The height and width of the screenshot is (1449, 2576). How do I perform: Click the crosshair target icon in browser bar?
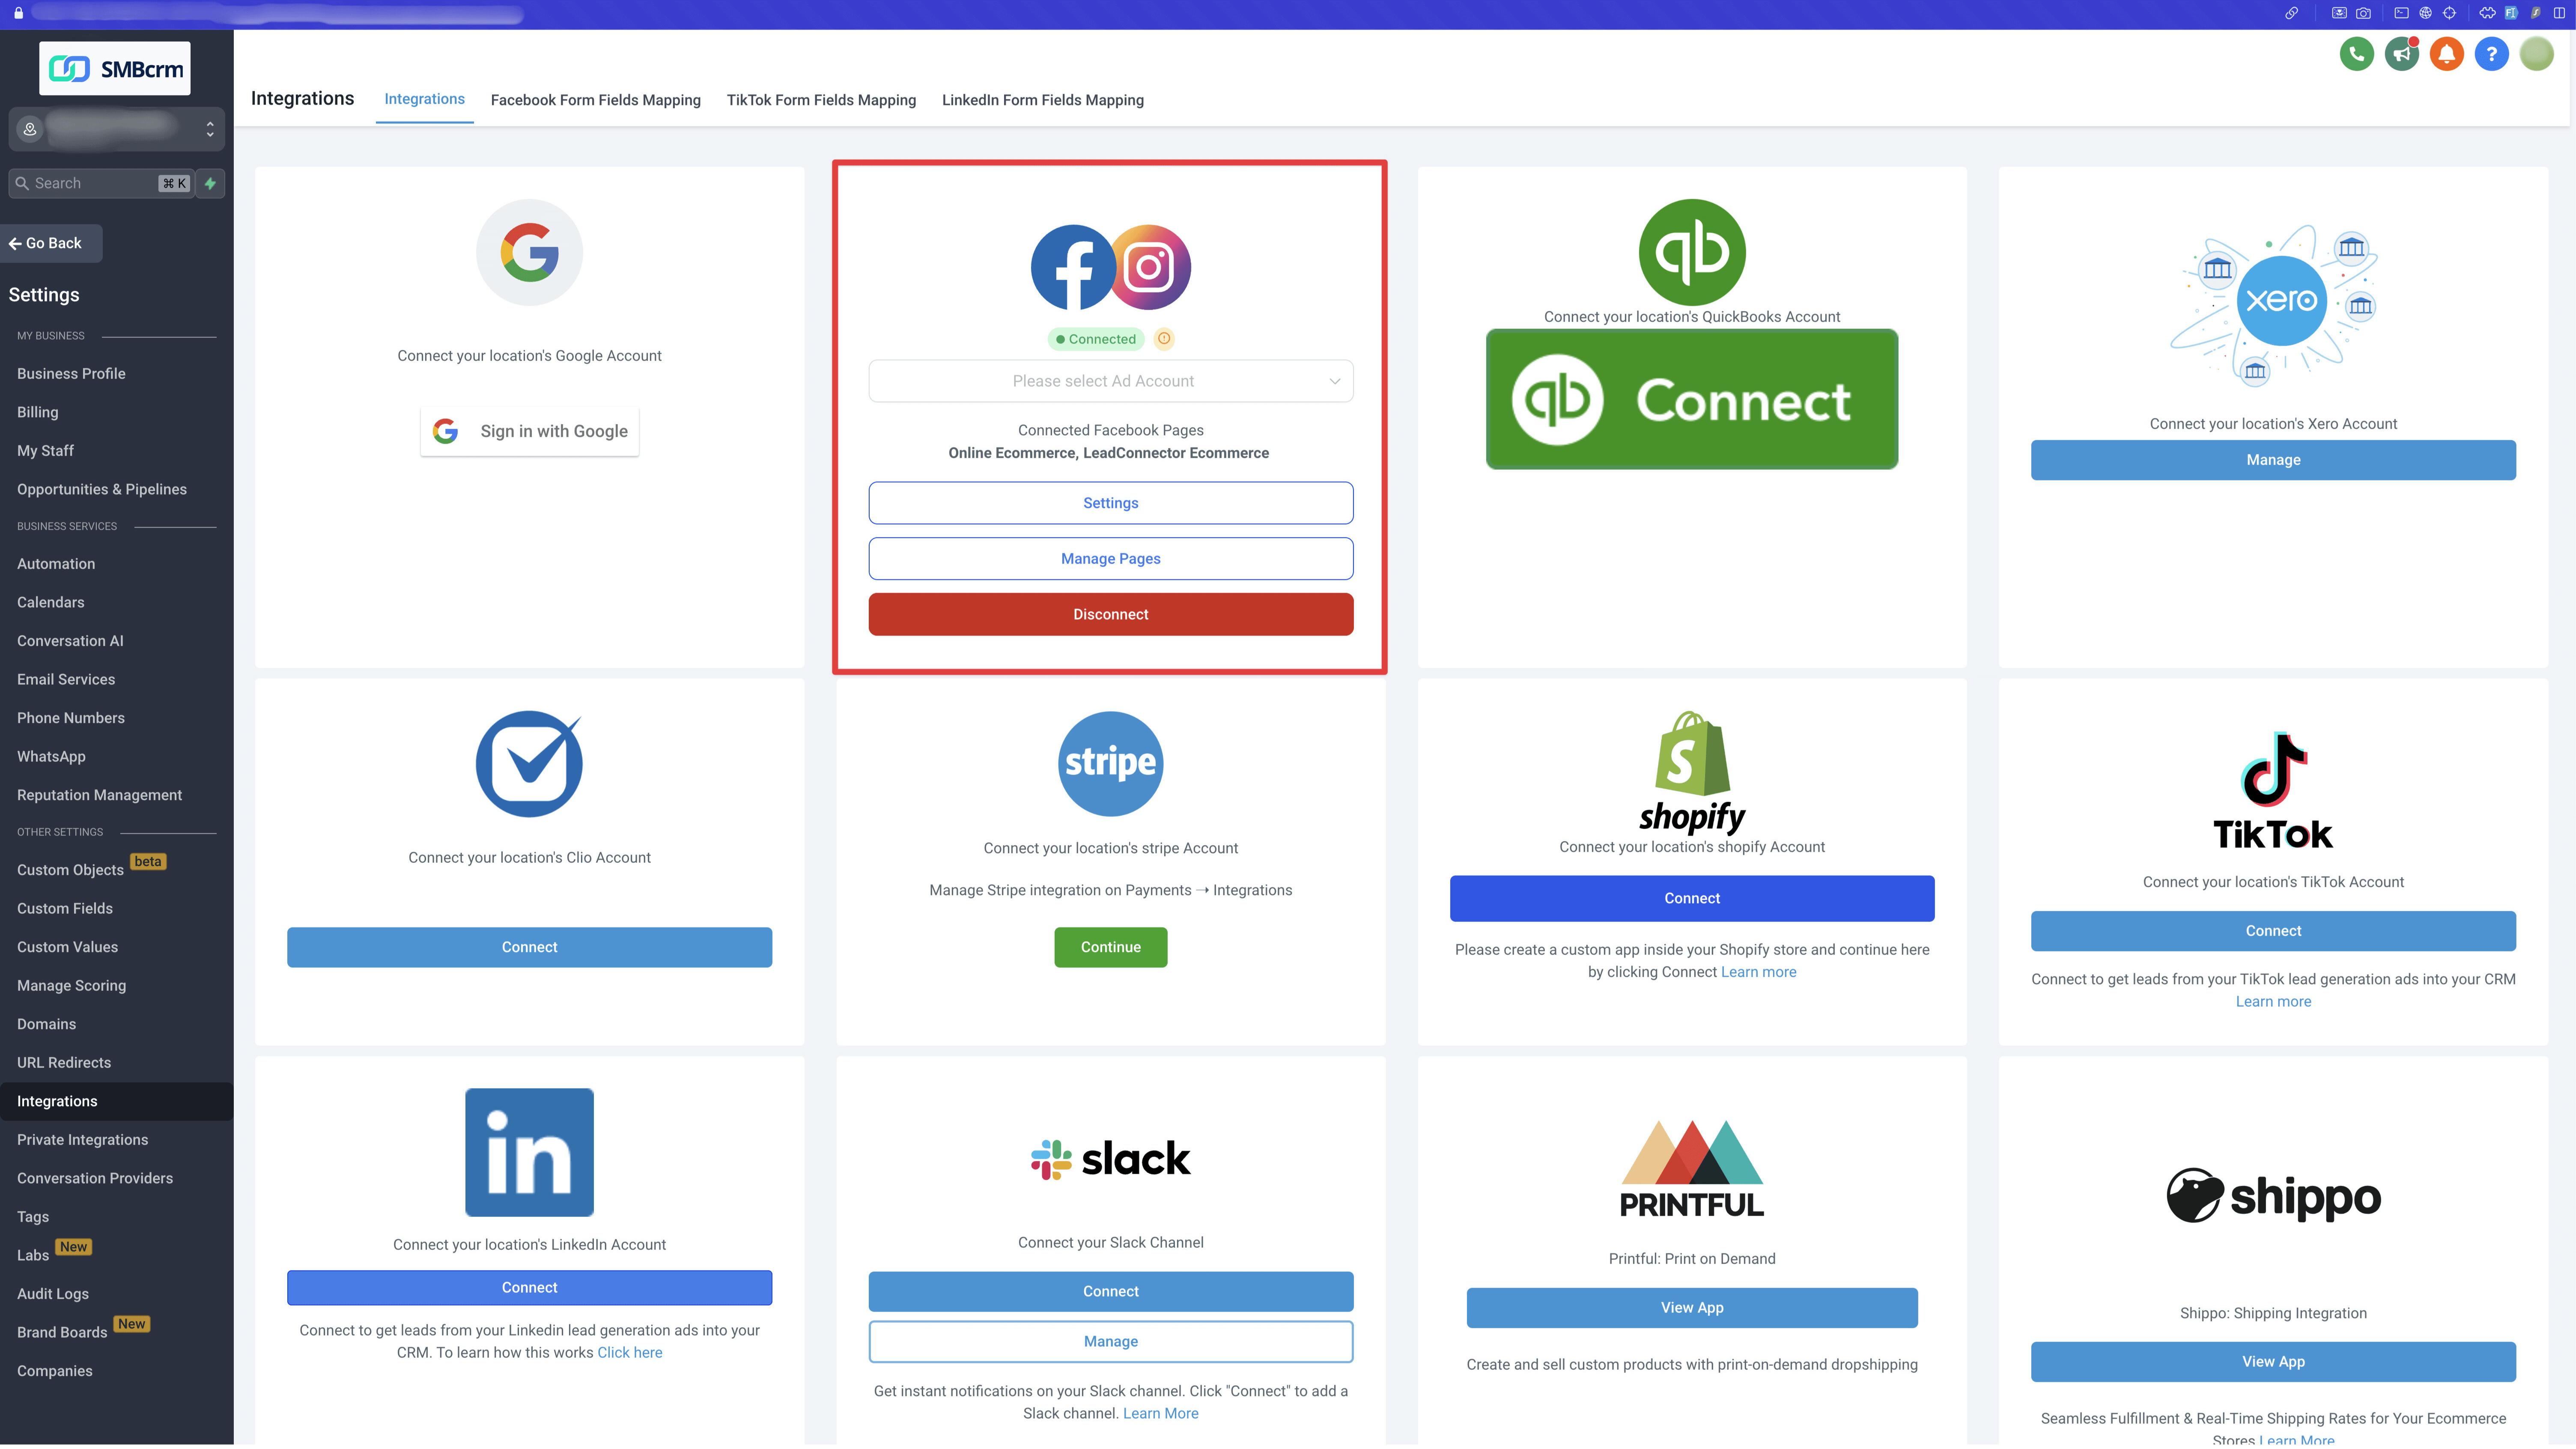click(2449, 13)
